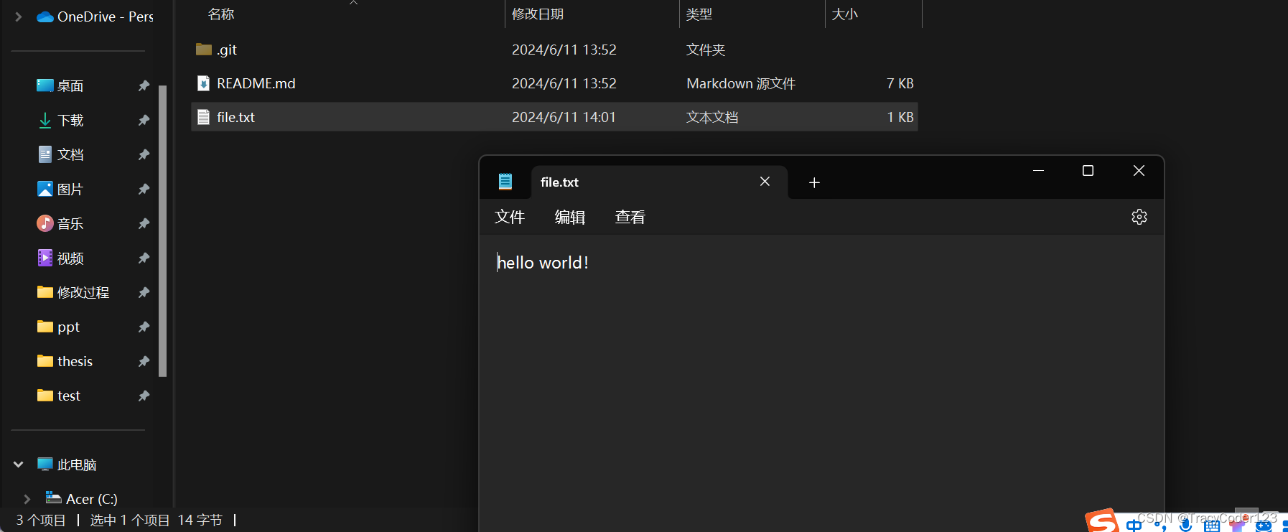Viewport: 1288px width, 532px height.
Task: Unpin 视频 via its pin icon
Action: click(x=144, y=258)
